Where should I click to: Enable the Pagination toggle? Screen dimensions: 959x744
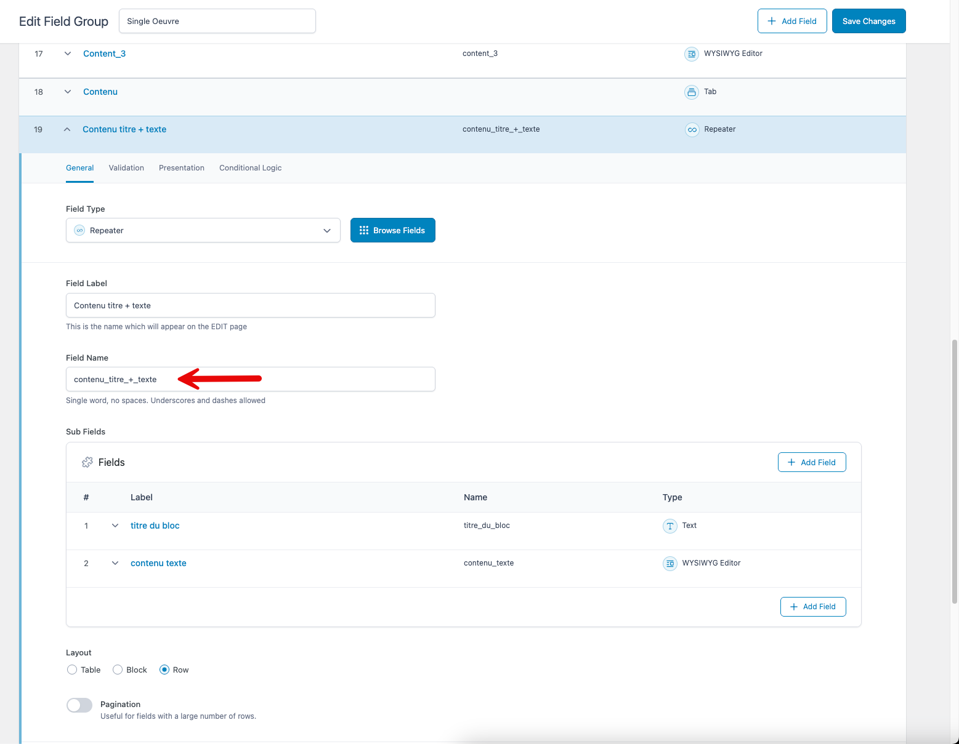click(79, 705)
